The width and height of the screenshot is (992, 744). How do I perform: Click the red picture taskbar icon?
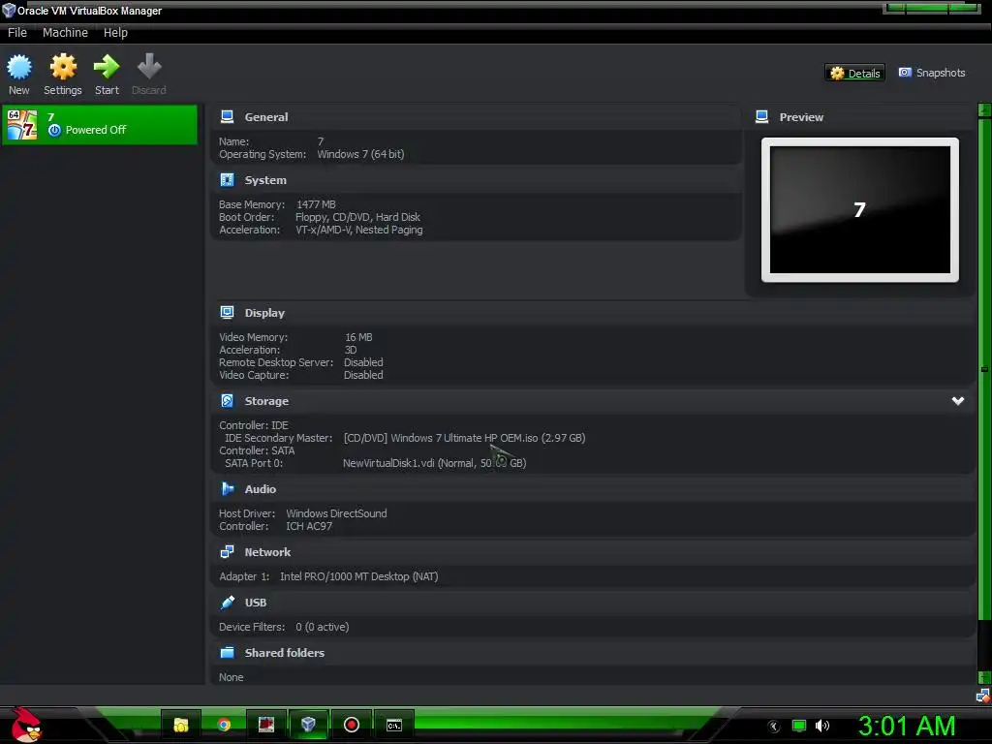[x=266, y=725]
